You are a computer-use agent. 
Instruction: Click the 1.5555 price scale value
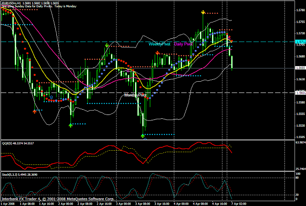click(301, 114)
